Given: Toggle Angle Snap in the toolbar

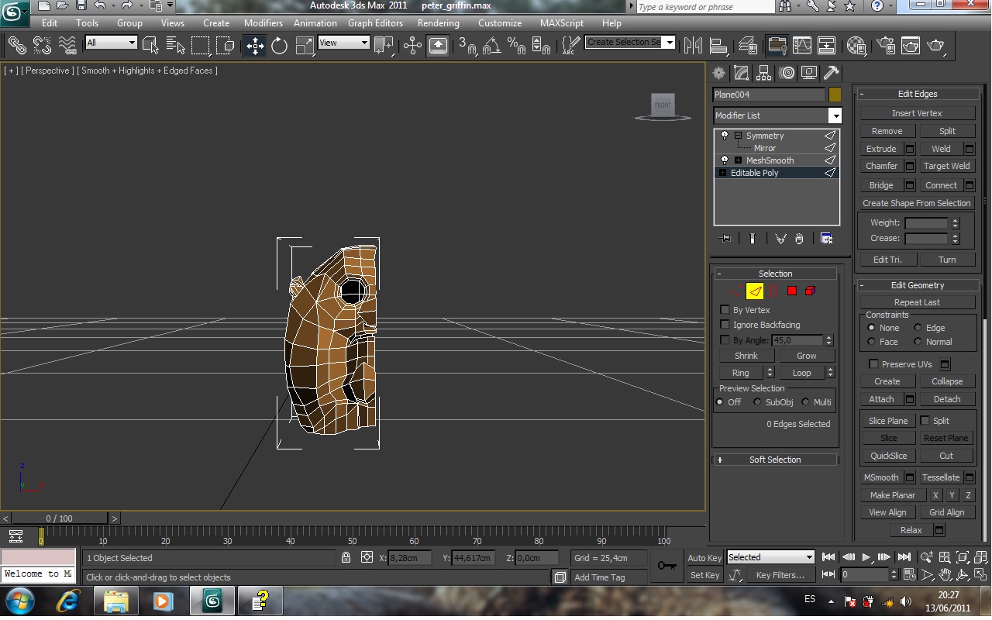Looking at the screenshot, I should pyautogui.click(x=491, y=45).
